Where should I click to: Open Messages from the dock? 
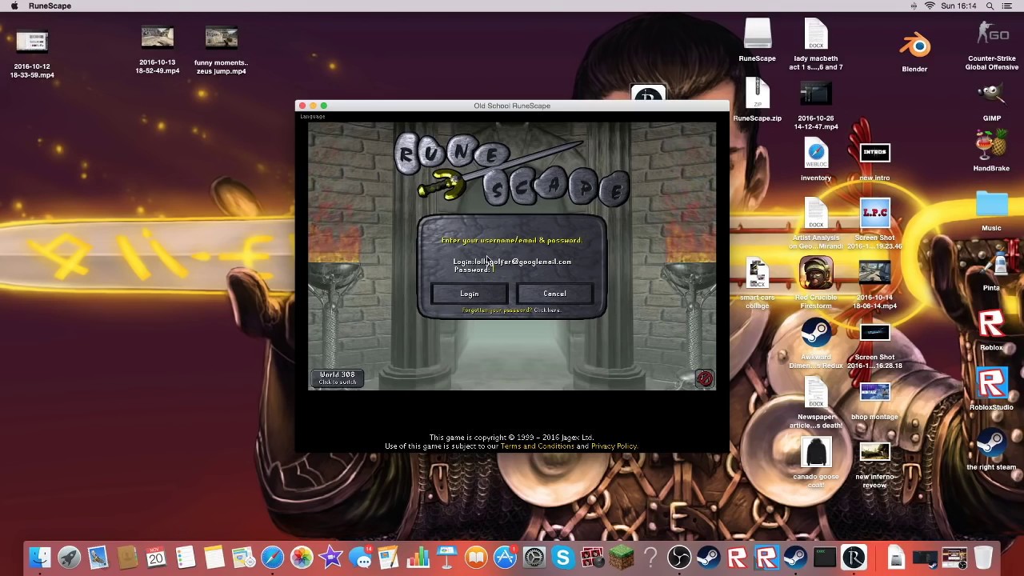pyautogui.click(x=360, y=557)
